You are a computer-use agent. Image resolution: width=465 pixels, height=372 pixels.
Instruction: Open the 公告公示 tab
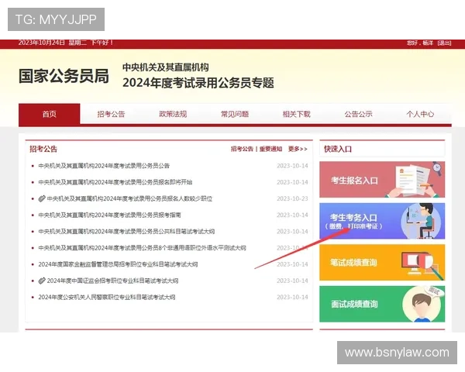point(358,114)
